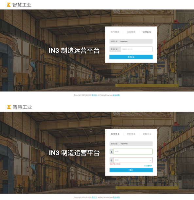Select active 切换企业 tab above 登录企业 field
Image resolution: width=194 pixels, height=200 pixels.
[147, 32]
